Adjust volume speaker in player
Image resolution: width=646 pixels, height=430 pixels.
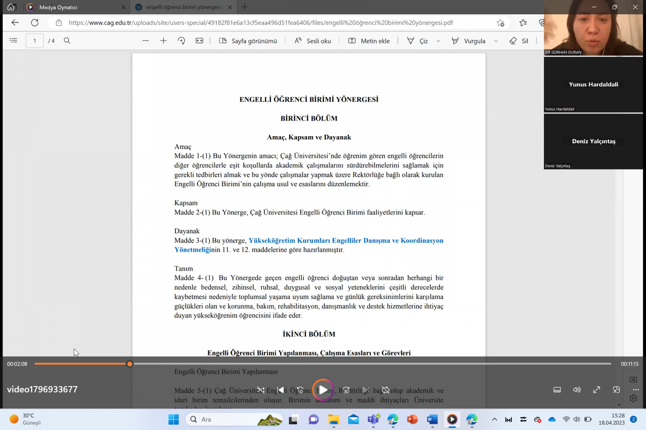click(577, 390)
